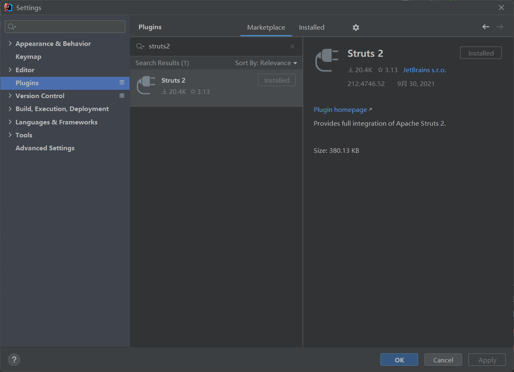This screenshot has width=514, height=372.
Task: Click the Size: 380.13 KB text
Action: (336, 151)
